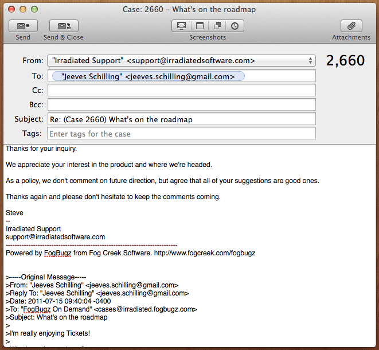This screenshot has height=350, width=379.
Task: Capture a window screenshot
Action: 200,26
